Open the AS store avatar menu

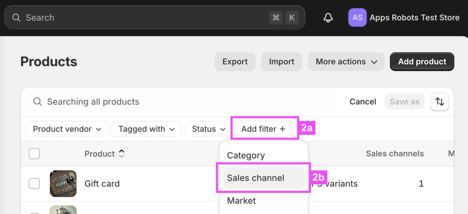357,18
